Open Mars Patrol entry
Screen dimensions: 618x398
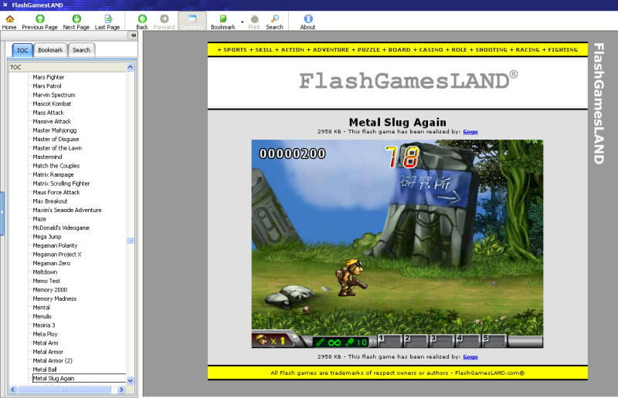tap(47, 86)
